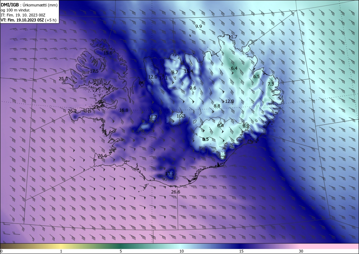
Task: Click the 12.0 value next to 17.1
Action: click(x=153, y=77)
